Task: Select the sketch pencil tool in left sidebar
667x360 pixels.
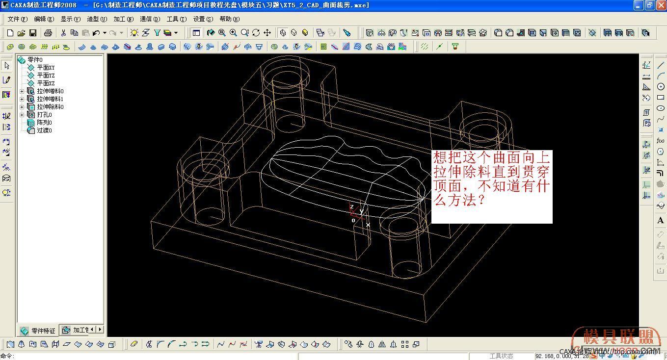Action: pyautogui.click(x=6, y=80)
